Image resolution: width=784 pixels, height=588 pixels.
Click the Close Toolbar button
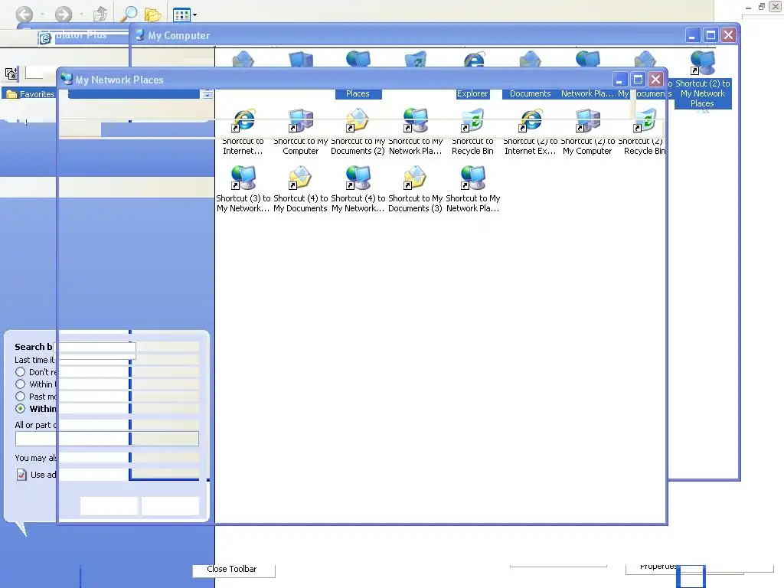click(232, 570)
